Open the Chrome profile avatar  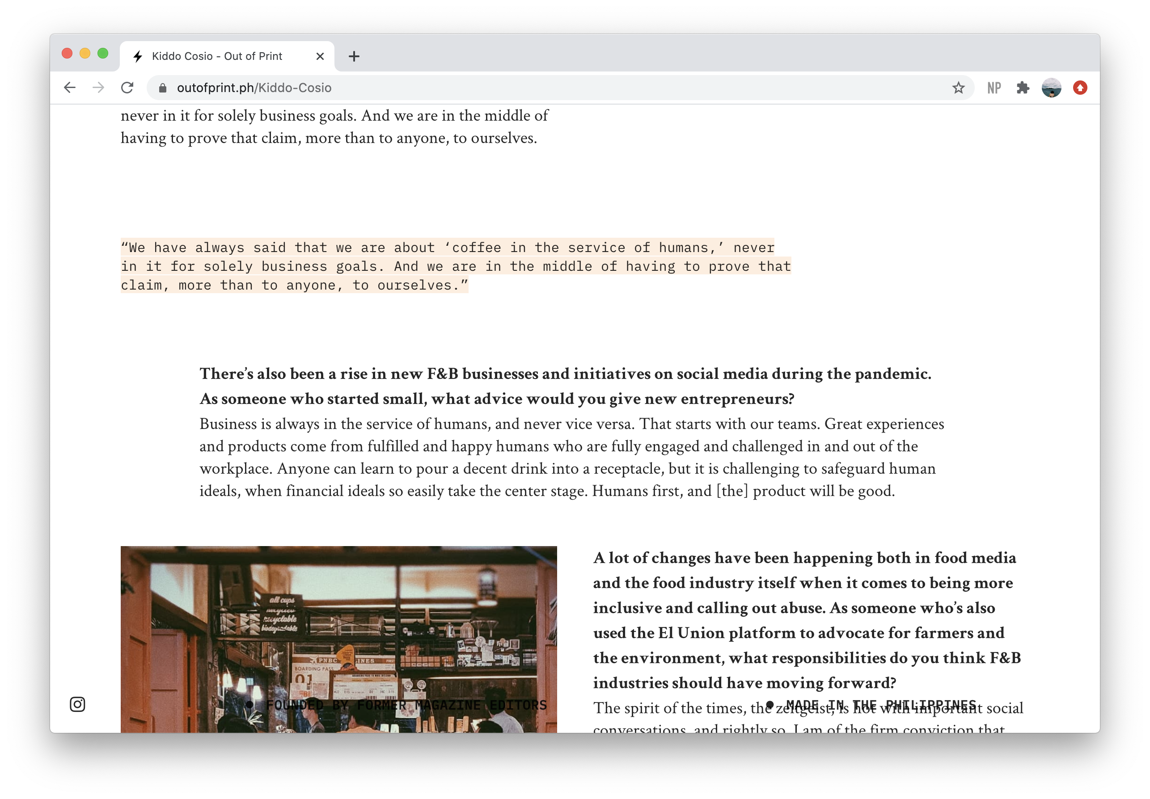(1051, 88)
